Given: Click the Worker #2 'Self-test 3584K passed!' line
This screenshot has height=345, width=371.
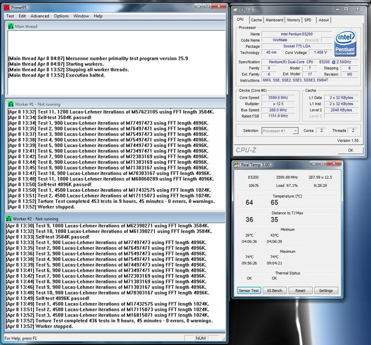Looking at the screenshot, I should [48, 237].
